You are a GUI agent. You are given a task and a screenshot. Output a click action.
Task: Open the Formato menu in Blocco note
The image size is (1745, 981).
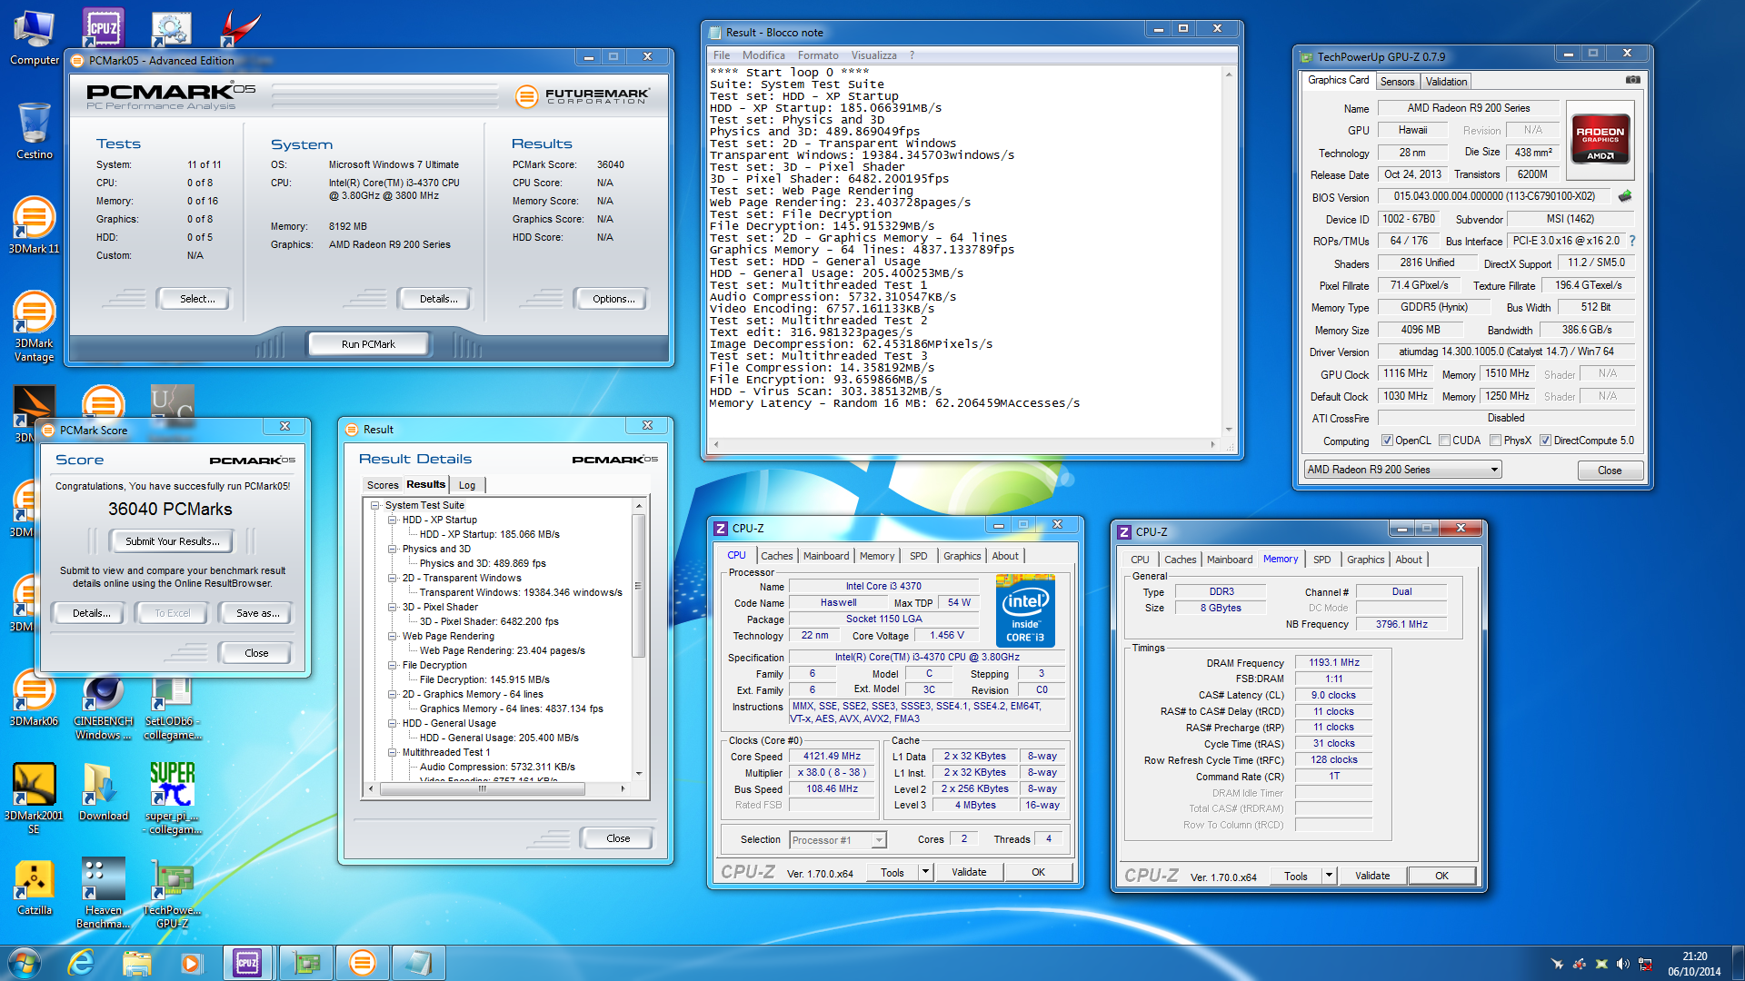pyautogui.click(x=818, y=55)
